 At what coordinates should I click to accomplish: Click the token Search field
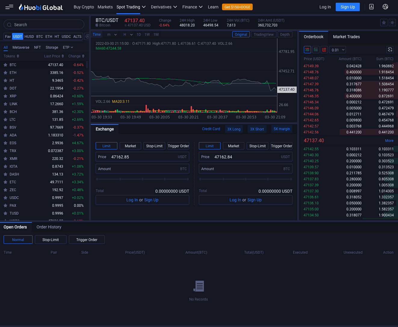coord(44,25)
